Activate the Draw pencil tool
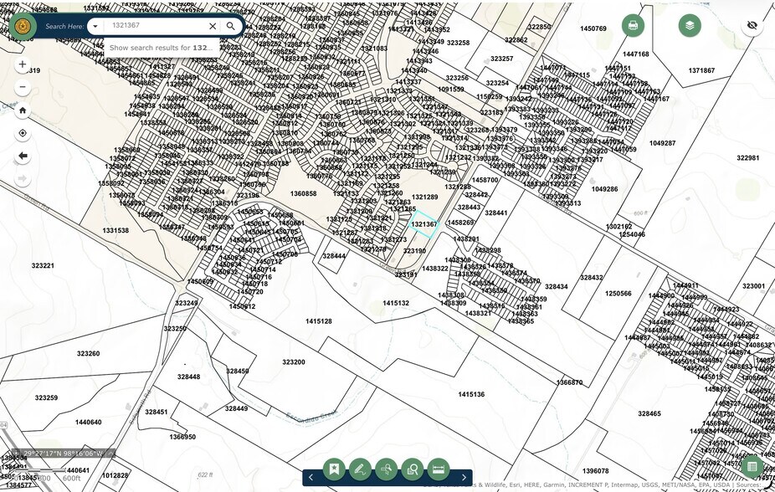The image size is (775, 492). (x=360, y=469)
